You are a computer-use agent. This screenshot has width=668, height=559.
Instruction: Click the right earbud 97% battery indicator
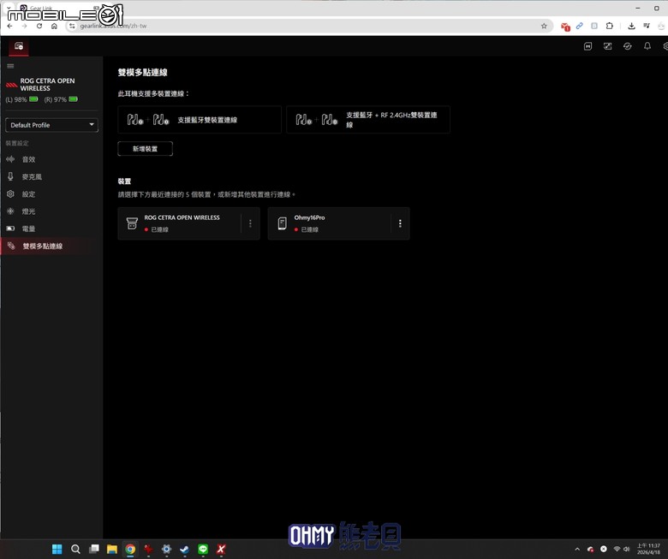pyautogui.click(x=61, y=99)
